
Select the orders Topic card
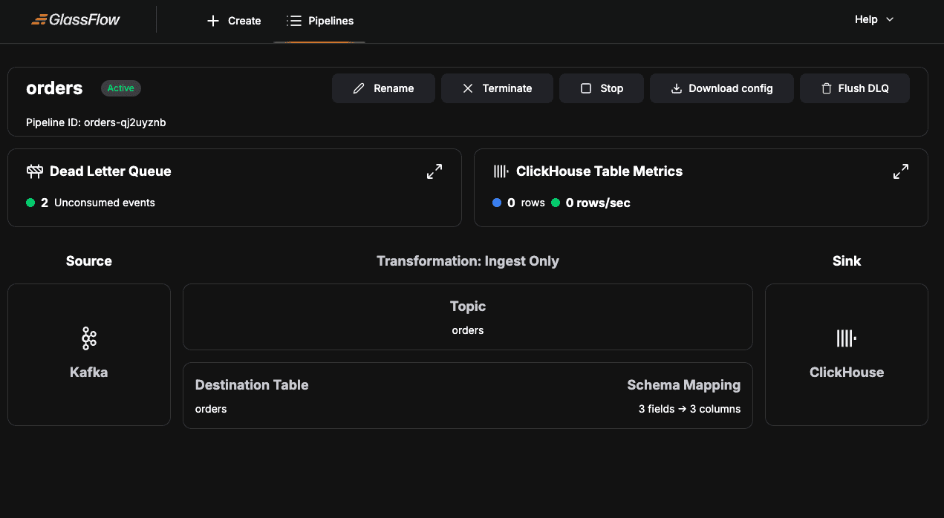[x=467, y=317]
